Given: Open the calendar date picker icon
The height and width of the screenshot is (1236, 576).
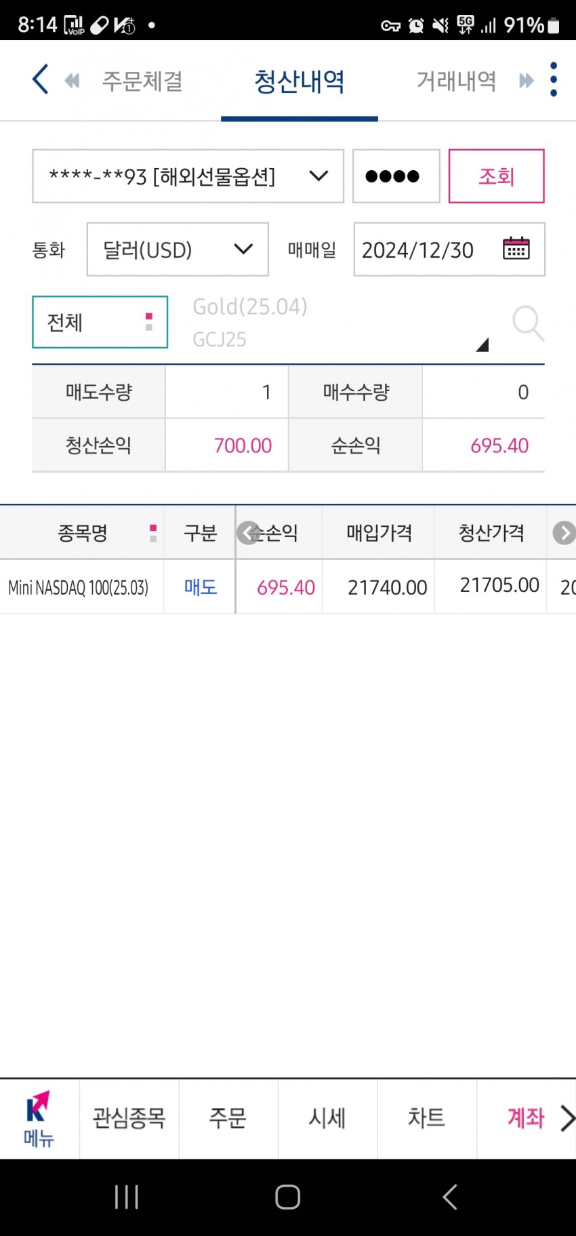Looking at the screenshot, I should tap(516, 249).
